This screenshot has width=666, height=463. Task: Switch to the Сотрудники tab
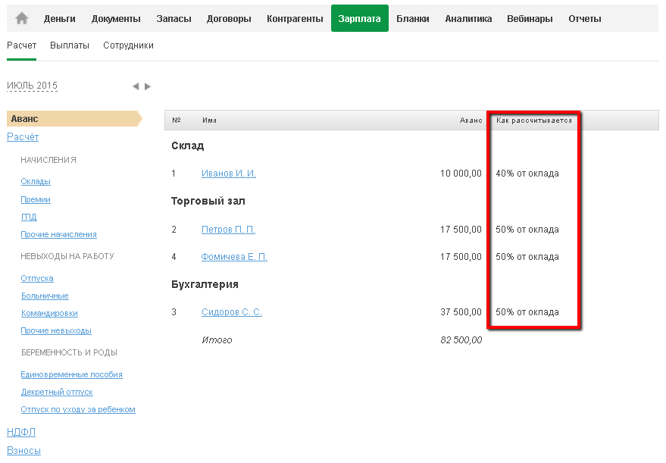tap(129, 45)
